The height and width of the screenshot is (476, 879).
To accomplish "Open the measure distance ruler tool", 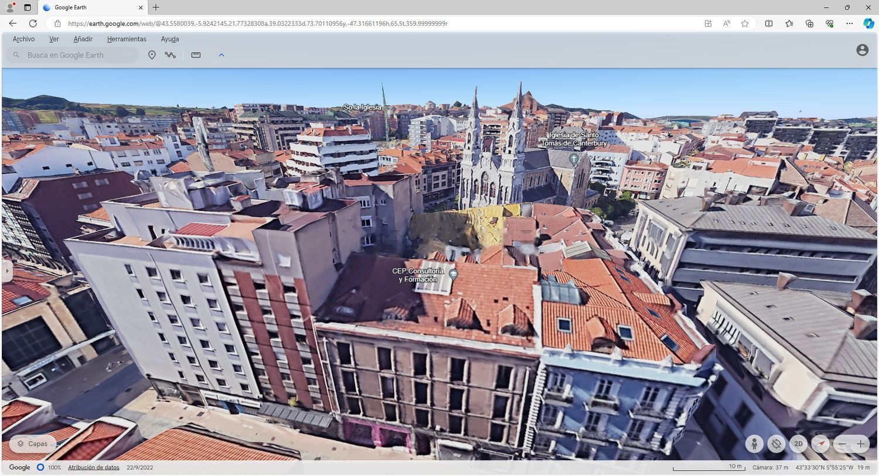I will (x=196, y=55).
